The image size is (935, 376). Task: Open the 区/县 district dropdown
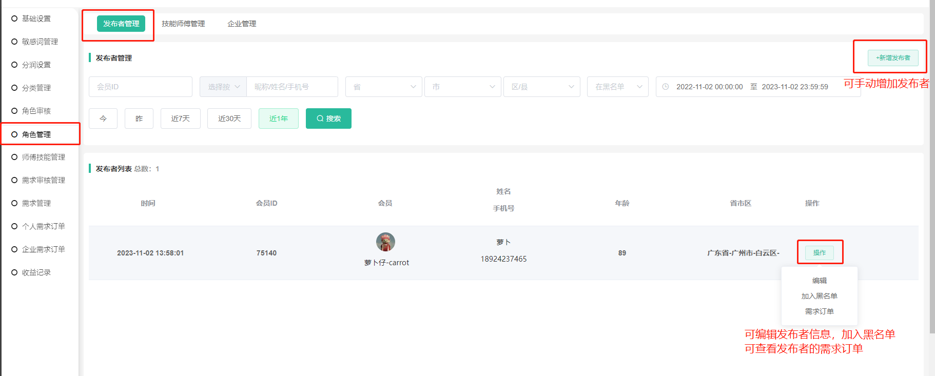coord(542,87)
